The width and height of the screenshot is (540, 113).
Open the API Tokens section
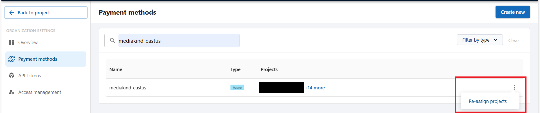[x=30, y=76]
